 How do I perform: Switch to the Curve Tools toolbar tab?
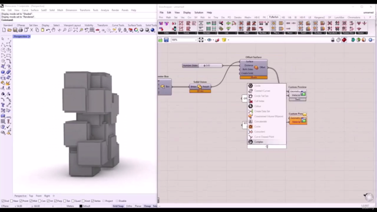(x=118, y=25)
